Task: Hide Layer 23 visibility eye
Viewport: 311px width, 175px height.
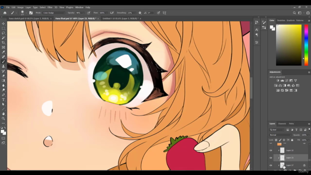Action: [x=271, y=157]
